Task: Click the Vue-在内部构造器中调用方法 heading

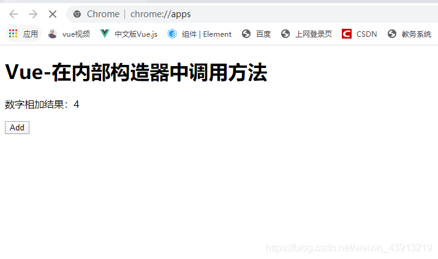Action: [137, 72]
